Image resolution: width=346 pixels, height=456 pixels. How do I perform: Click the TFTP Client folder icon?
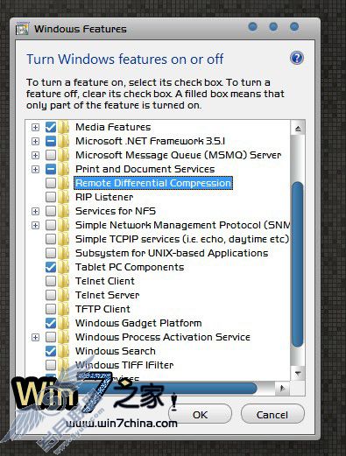pos(63,309)
